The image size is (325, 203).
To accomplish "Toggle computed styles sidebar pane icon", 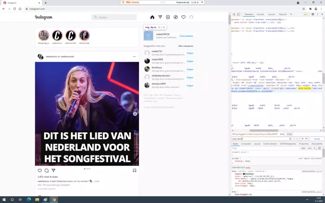I will [319, 148].
